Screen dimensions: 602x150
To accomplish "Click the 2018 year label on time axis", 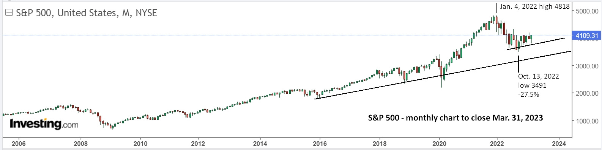I will pyautogui.click(x=380, y=144).
